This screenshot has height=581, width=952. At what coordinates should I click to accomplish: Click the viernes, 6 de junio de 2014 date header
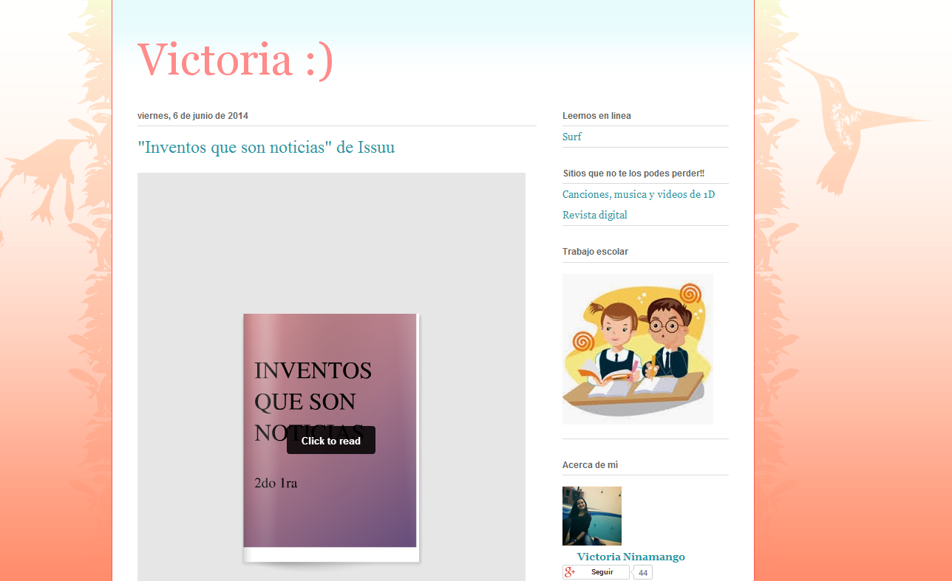tap(192, 116)
